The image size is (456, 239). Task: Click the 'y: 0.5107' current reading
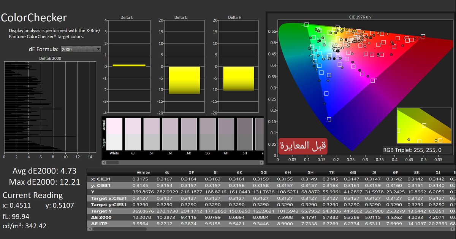pos(59,206)
